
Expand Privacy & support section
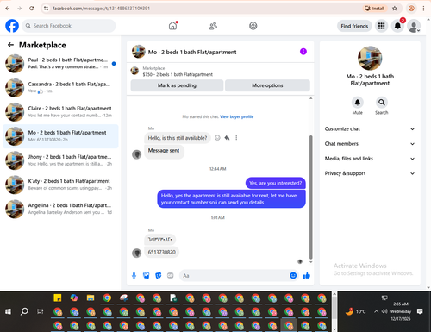coord(370,173)
